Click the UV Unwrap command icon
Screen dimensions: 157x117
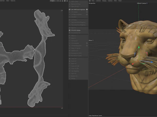(70, 12)
